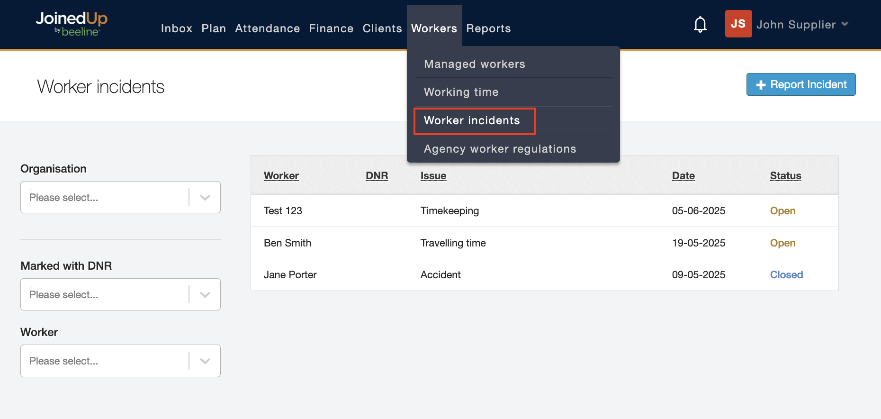This screenshot has width=881, height=419.
Task: Click the Closed status for Jane Porter
Action: click(786, 275)
